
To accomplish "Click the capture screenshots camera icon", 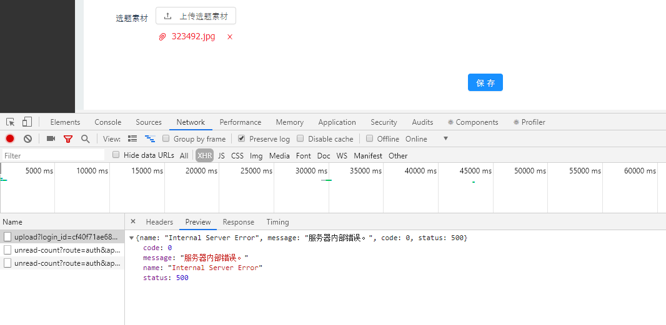I will point(51,139).
